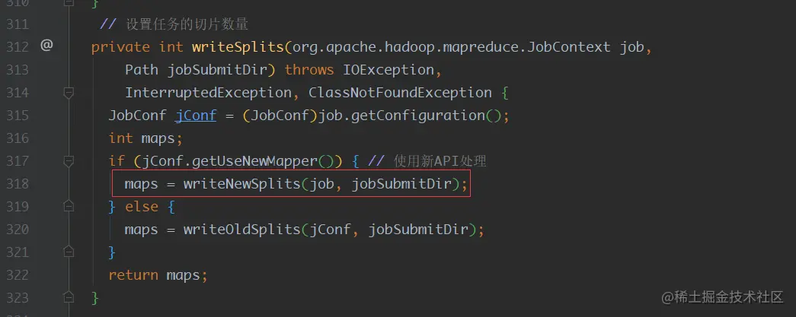Click jobSubmitDir parameter on line 313

click(217, 70)
